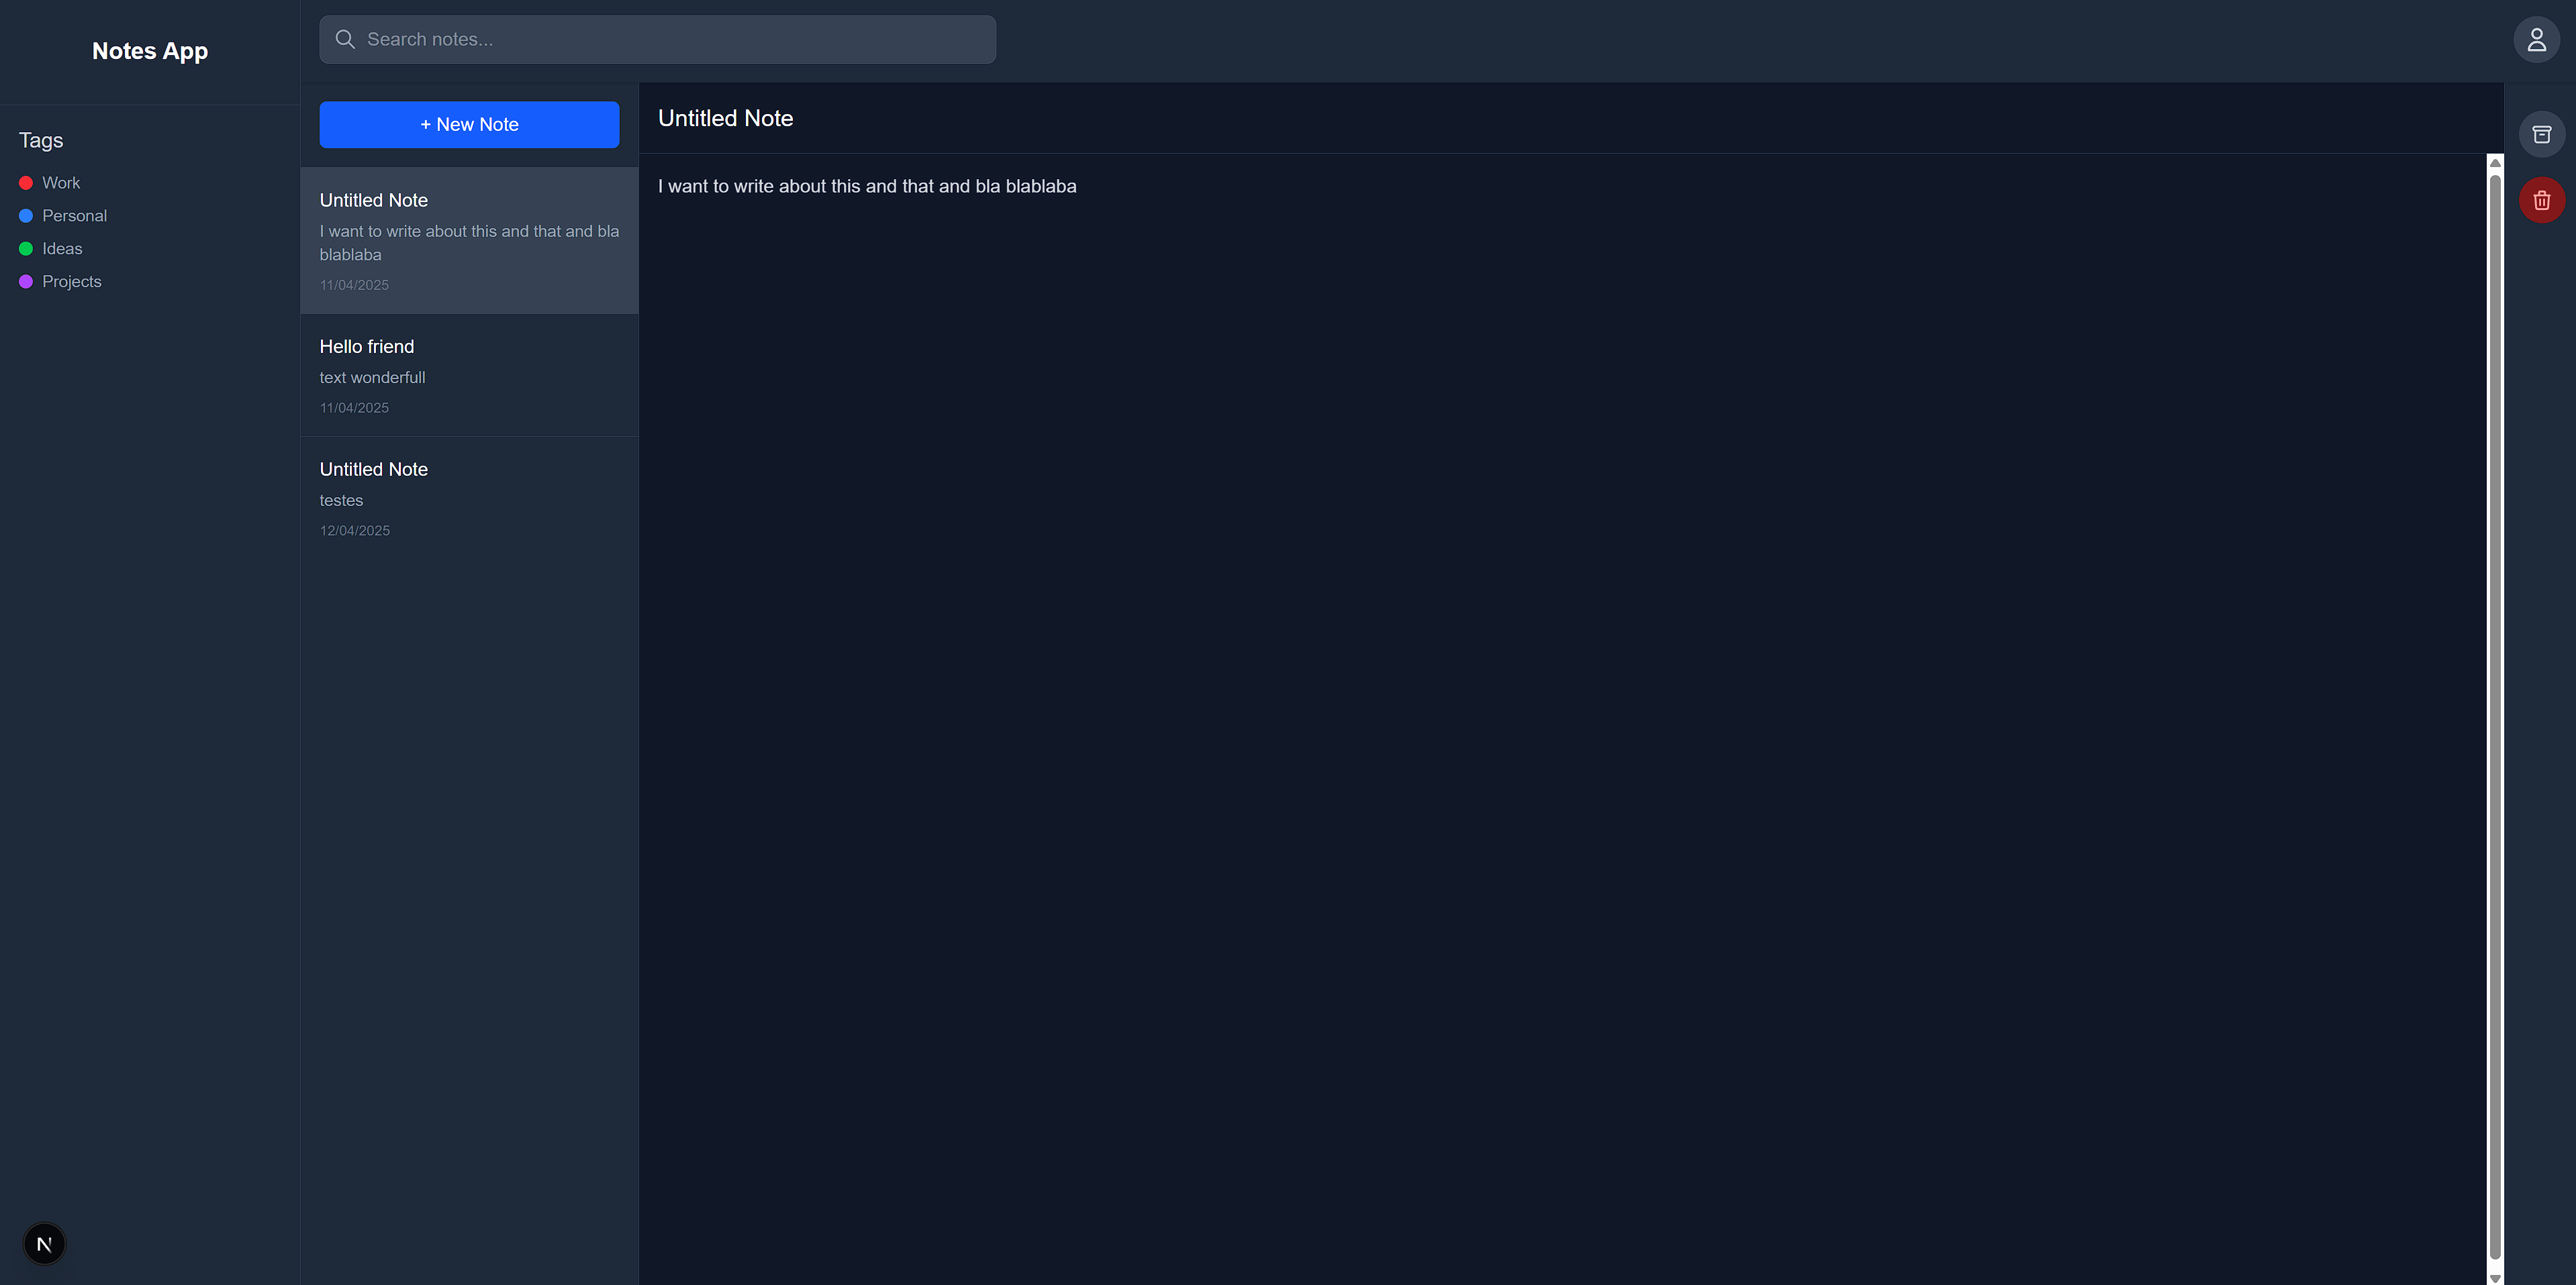Image resolution: width=2576 pixels, height=1285 pixels.
Task: Click the text wonderfull preview
Action: (372, 378)
